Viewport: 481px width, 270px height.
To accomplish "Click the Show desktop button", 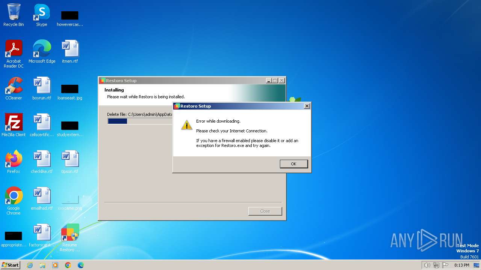I will pyautogui.click(x=477, y=265).
